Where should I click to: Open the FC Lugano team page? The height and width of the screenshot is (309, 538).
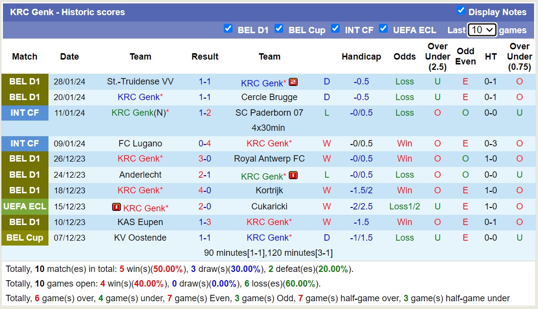(140, 144)
